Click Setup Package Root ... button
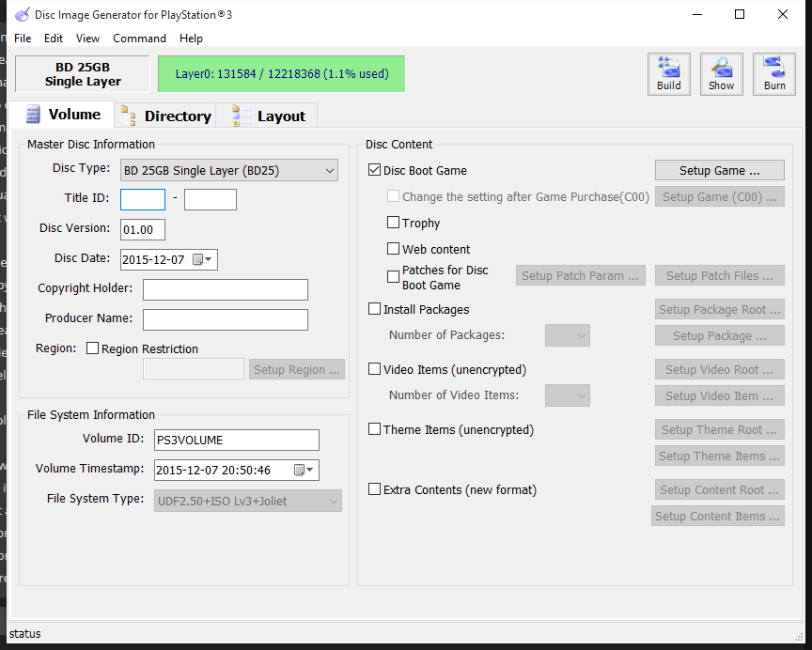812x650 pixels. point(720,309)
